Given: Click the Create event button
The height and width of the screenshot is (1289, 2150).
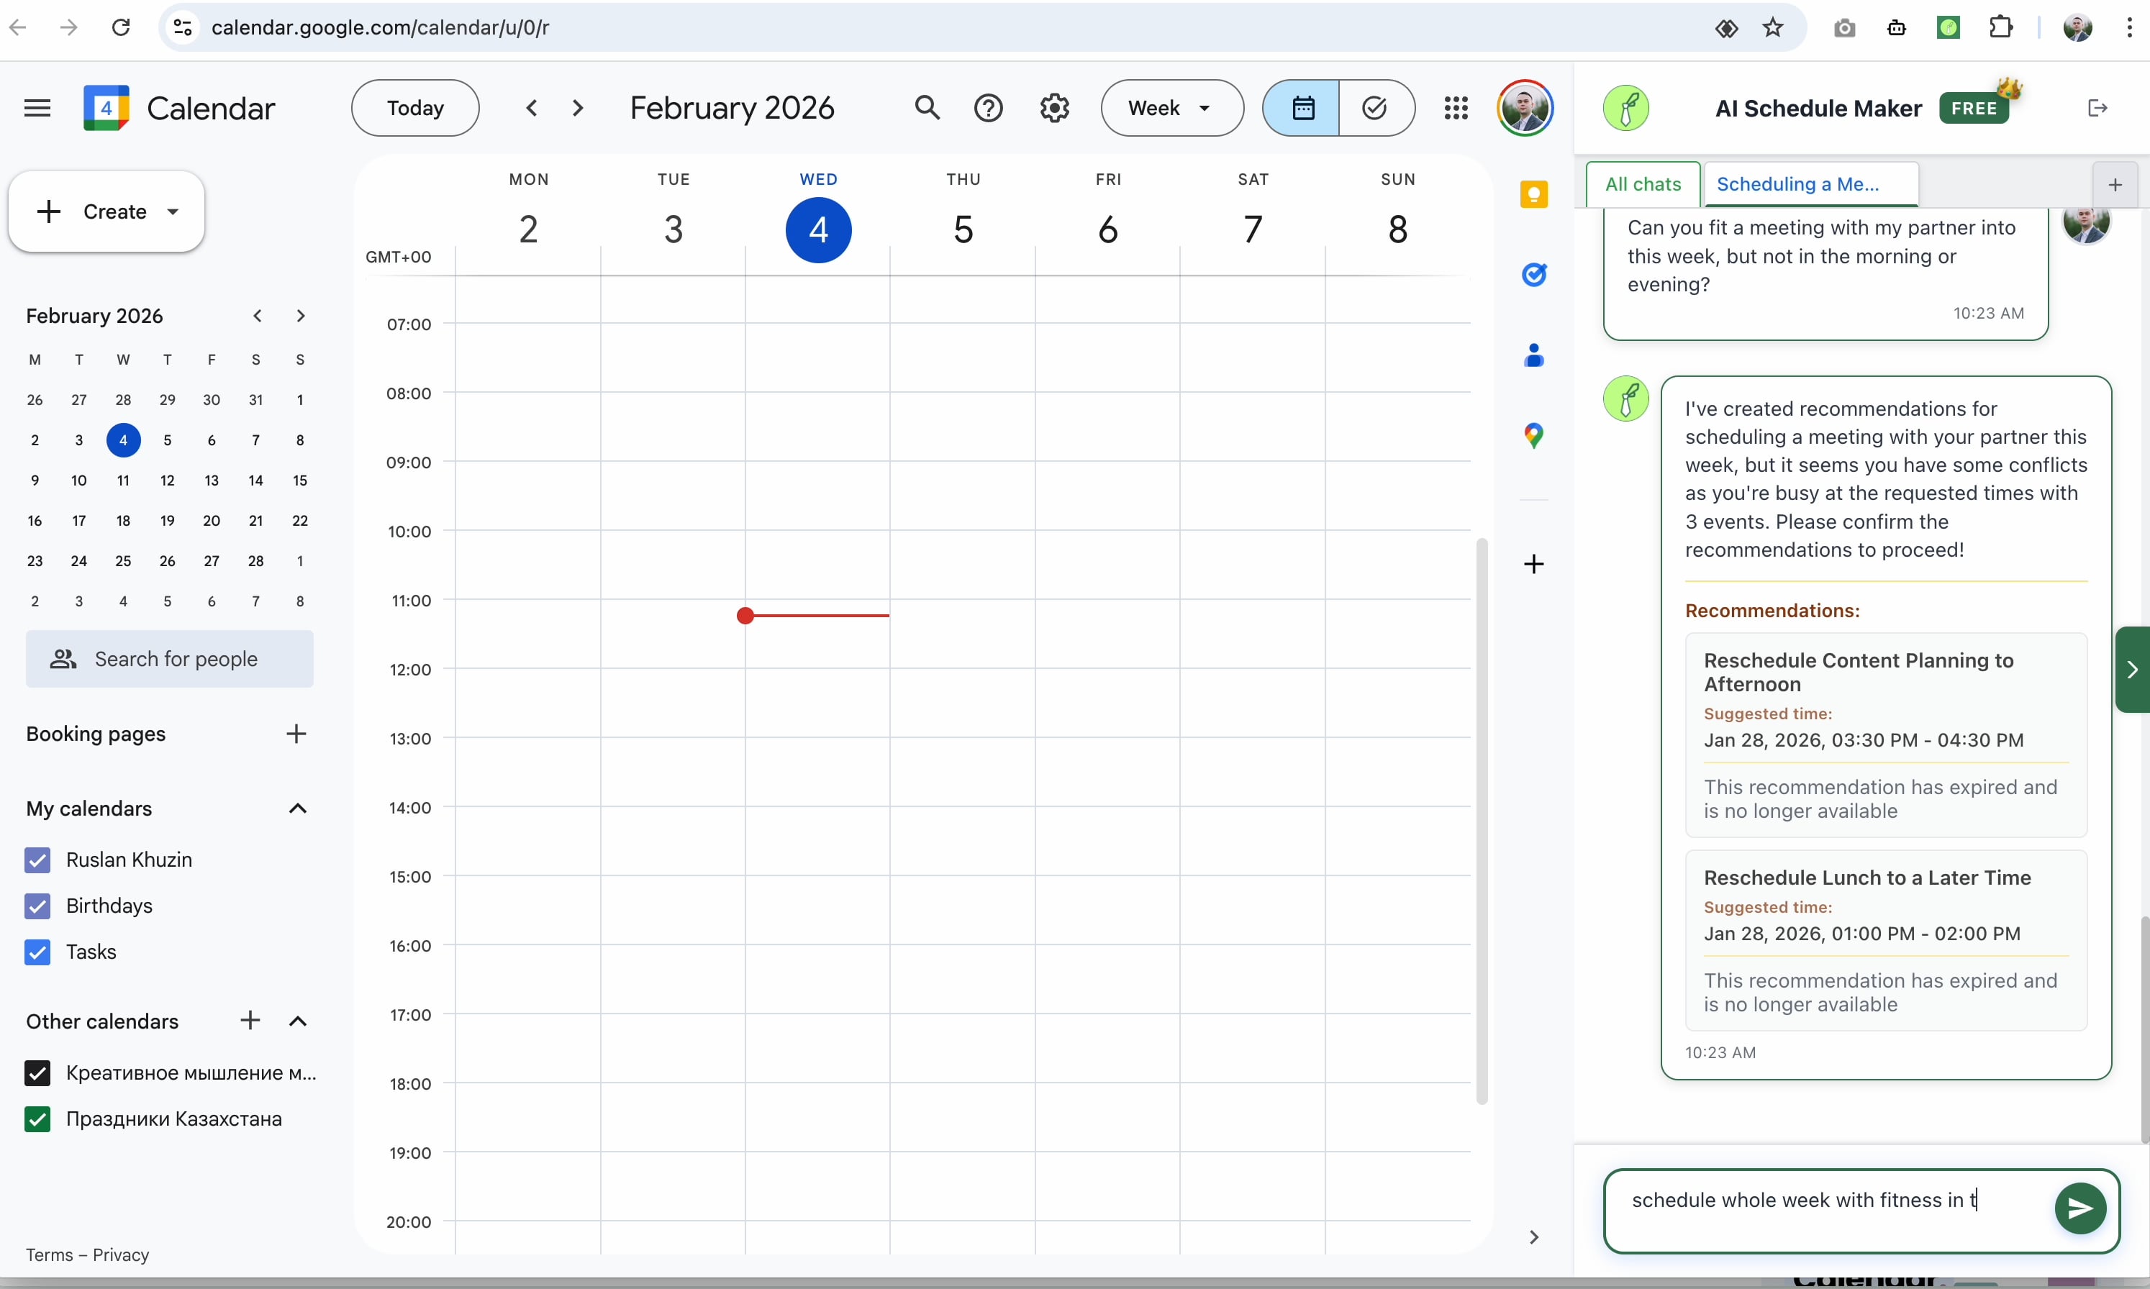Looking at the screenshot, I should point(106,212).
